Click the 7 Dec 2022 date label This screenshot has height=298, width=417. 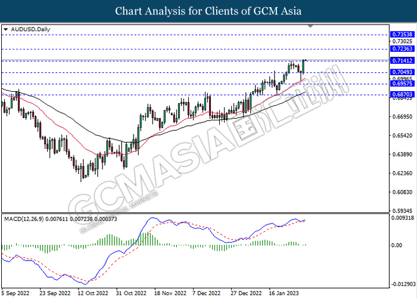click(207, 293)
